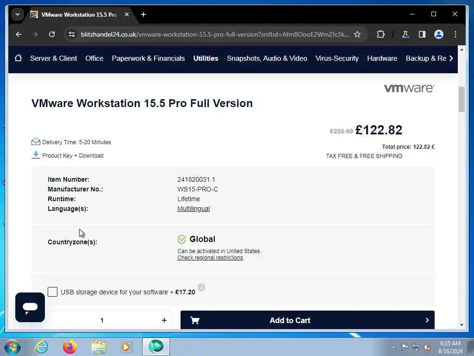
Task: Go to shop home via house icon
Action: 18,58
